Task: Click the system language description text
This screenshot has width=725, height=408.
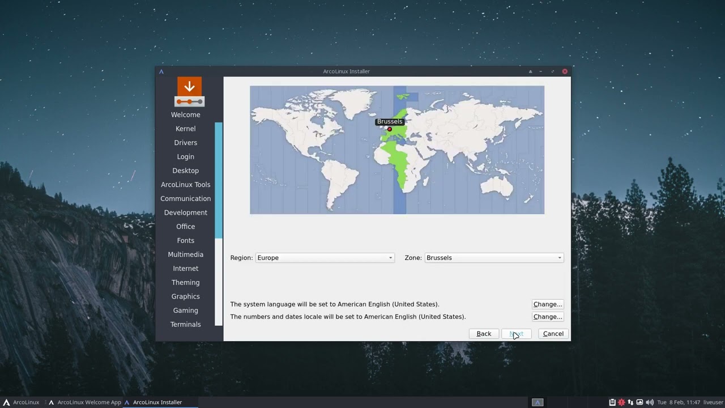Action: [x=335, y=304]
